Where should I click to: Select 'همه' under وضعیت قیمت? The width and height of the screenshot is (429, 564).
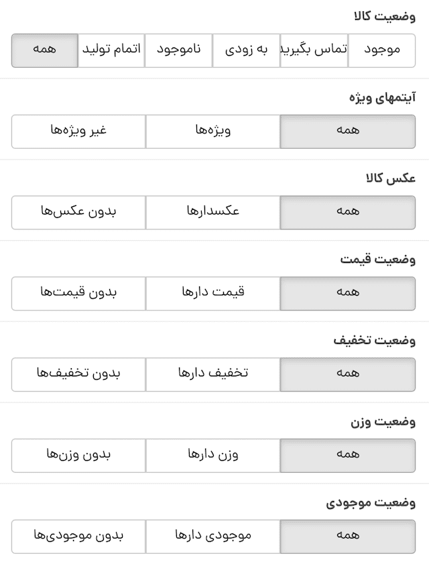click(x=347, y=294)
